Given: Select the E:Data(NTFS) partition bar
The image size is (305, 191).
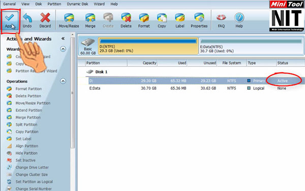Looking at the screenshot, I should point(251,46).
